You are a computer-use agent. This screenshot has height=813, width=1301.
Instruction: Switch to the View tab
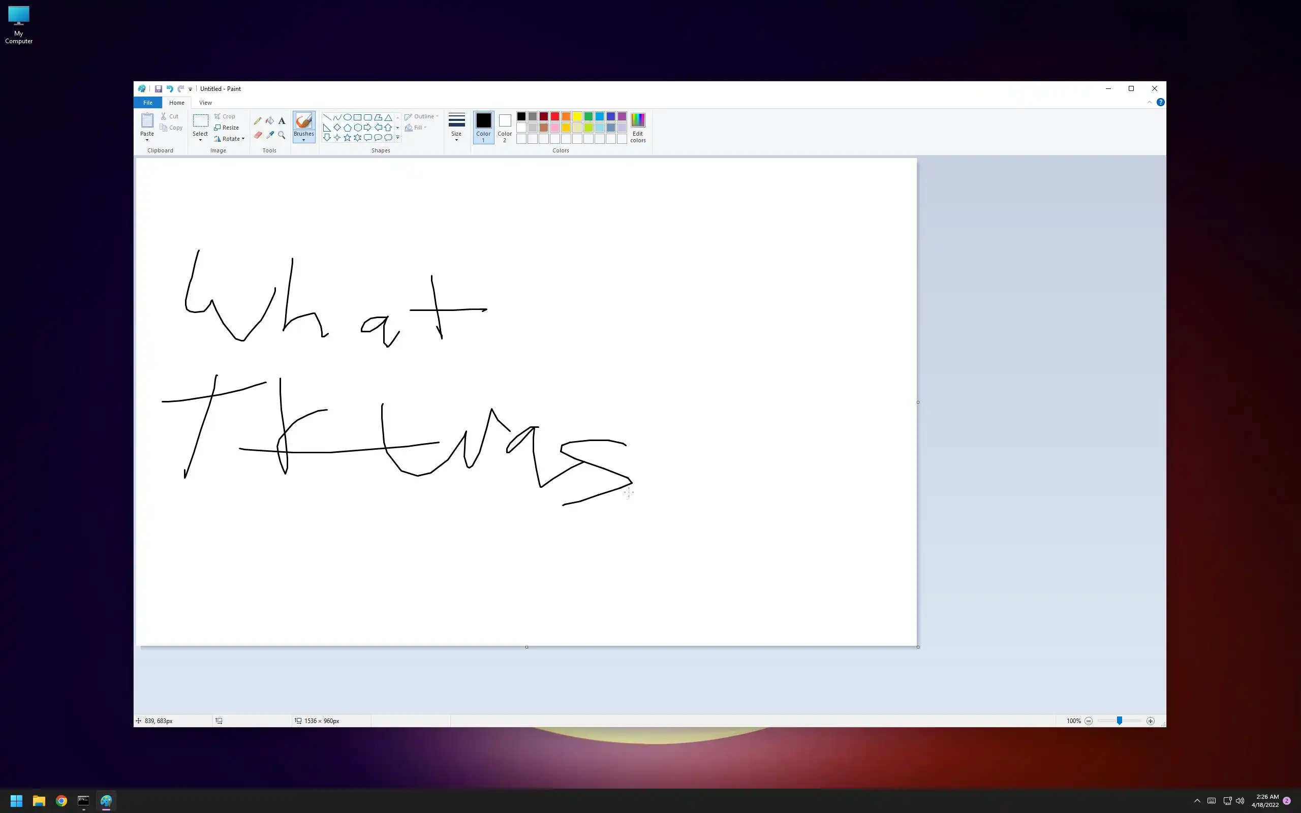(205, 103)
